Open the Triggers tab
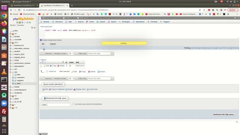 [x=165, y=22]
